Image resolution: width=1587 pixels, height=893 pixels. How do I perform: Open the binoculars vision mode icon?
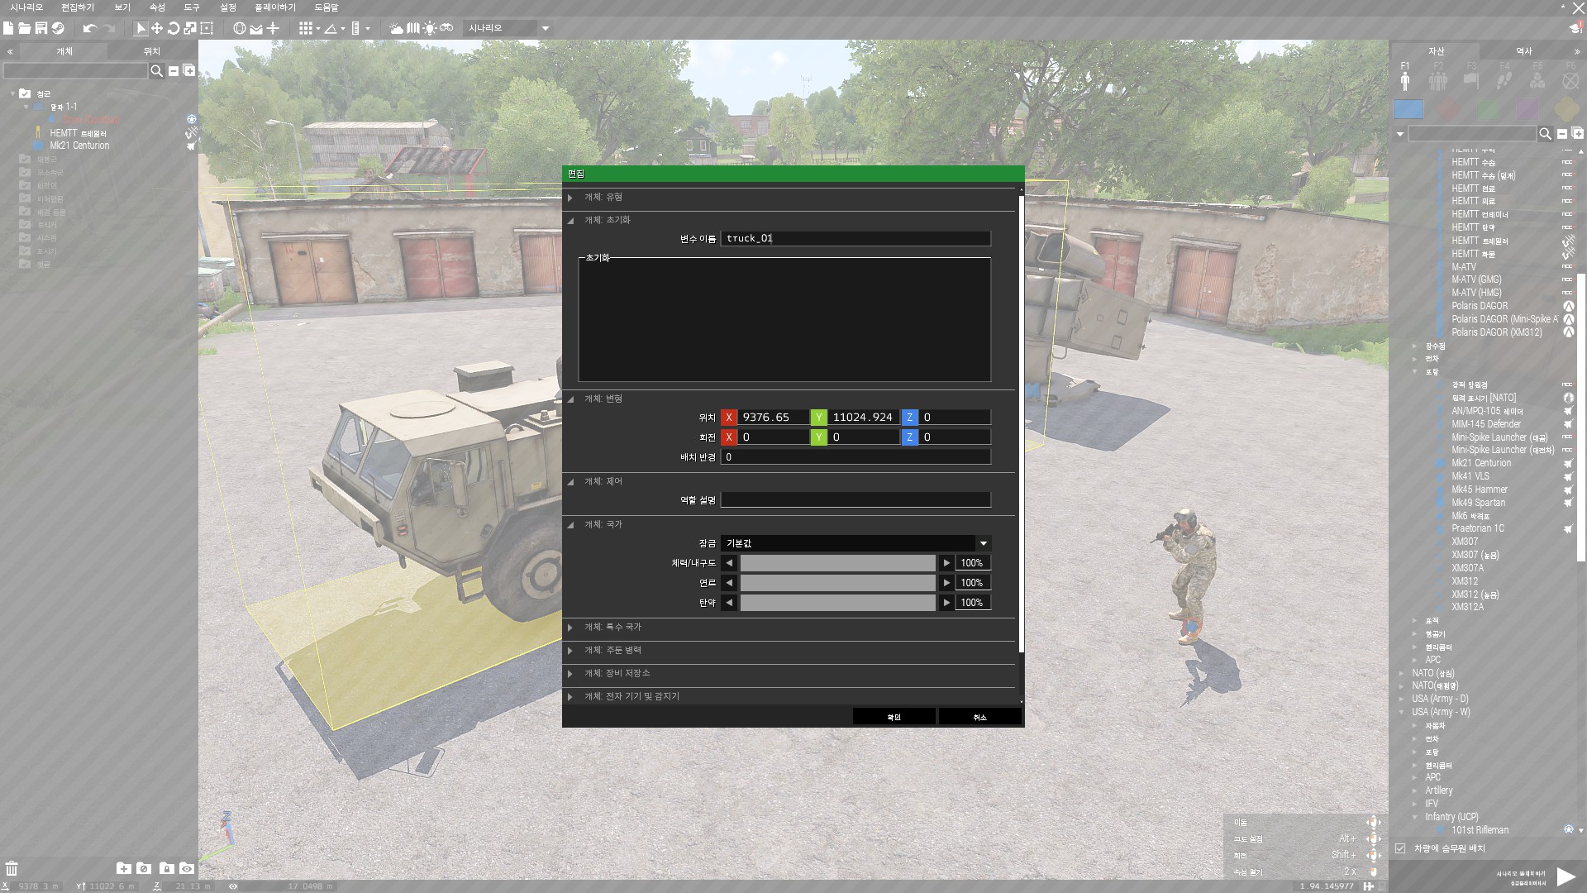(446, 28)
